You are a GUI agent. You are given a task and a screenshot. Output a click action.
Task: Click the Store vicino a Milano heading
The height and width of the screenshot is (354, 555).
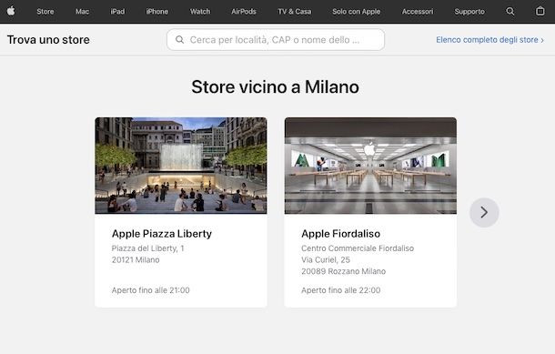pos(276,87)
